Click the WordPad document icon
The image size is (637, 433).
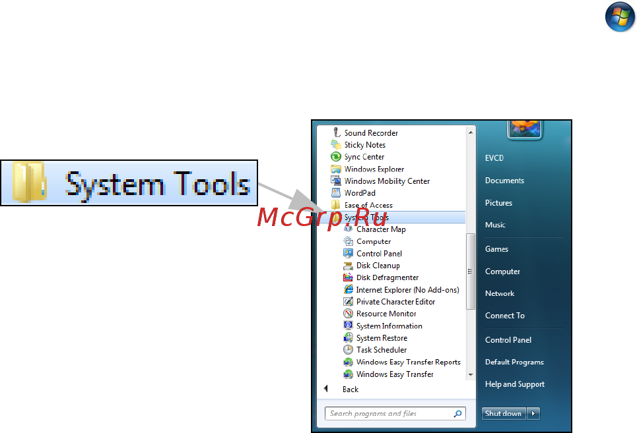(336, 192)
